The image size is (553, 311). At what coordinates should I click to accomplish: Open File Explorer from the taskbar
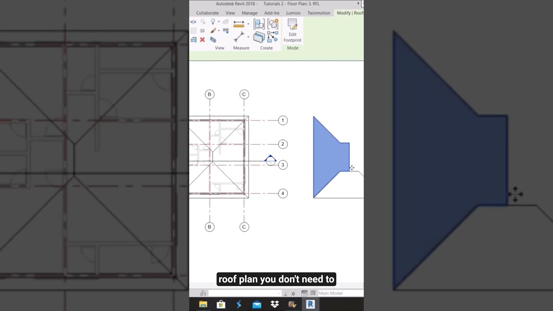coord(203,304)
